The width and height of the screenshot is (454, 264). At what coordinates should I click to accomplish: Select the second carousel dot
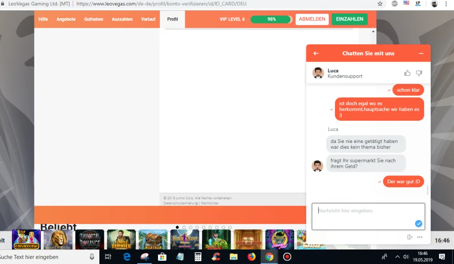pyautogui.click(x=184, y=227)
